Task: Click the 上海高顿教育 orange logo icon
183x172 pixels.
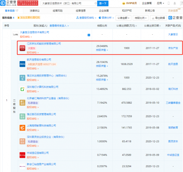Action: (x=22, y=128)
